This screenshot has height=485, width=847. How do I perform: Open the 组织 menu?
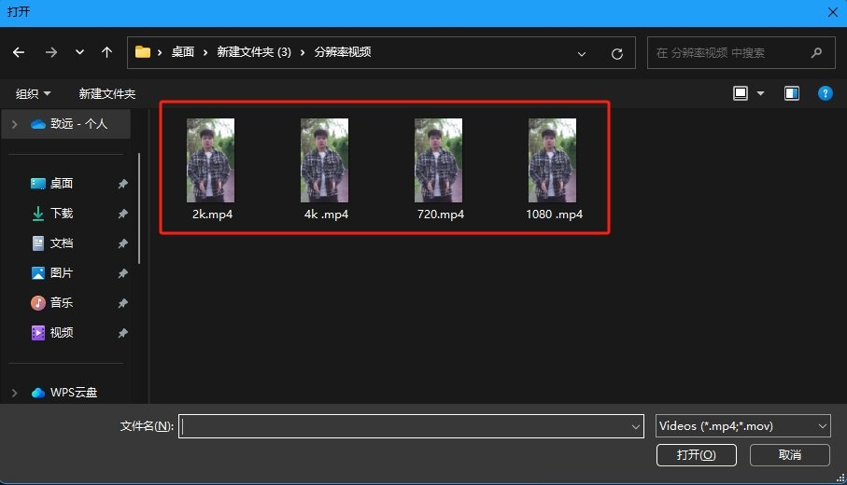click(34, 94)
